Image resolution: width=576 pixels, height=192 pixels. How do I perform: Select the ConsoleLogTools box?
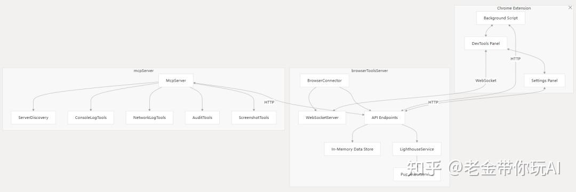pos(91,117)
